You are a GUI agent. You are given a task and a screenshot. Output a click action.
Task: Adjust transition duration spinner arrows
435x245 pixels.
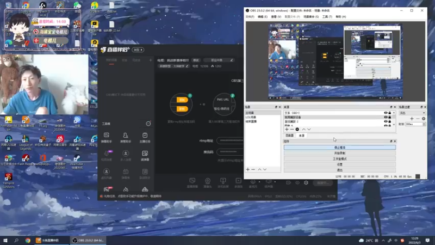pyautogui.click(x=424, y=124)
